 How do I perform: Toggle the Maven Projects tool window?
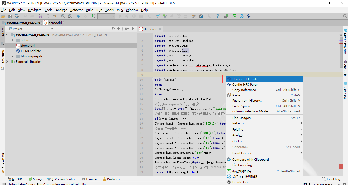pos(345,42)
